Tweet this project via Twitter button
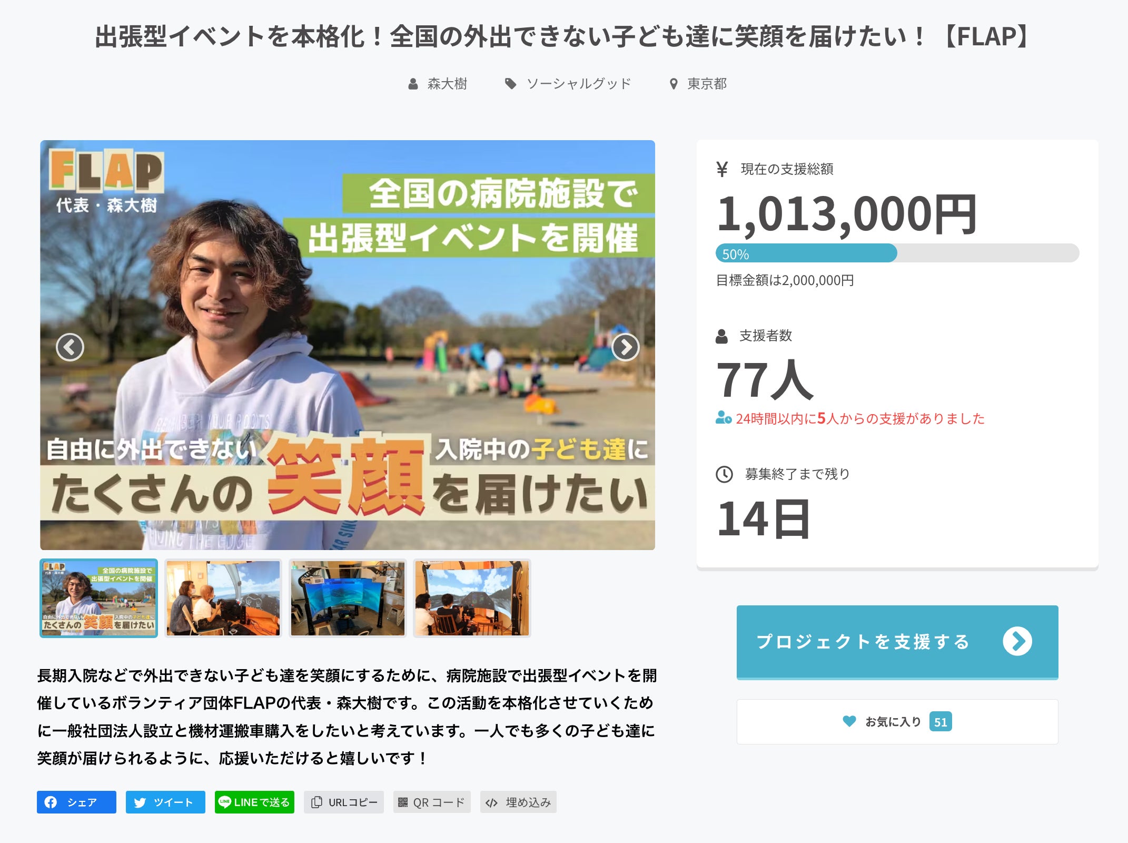Screen dimensions: 1128x843 pyautogui.click(x=165, y=802)
